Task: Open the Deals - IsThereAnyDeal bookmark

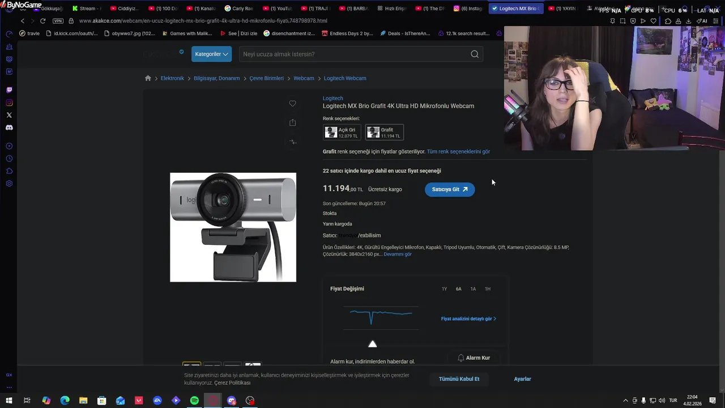Action: pos(405,33)
